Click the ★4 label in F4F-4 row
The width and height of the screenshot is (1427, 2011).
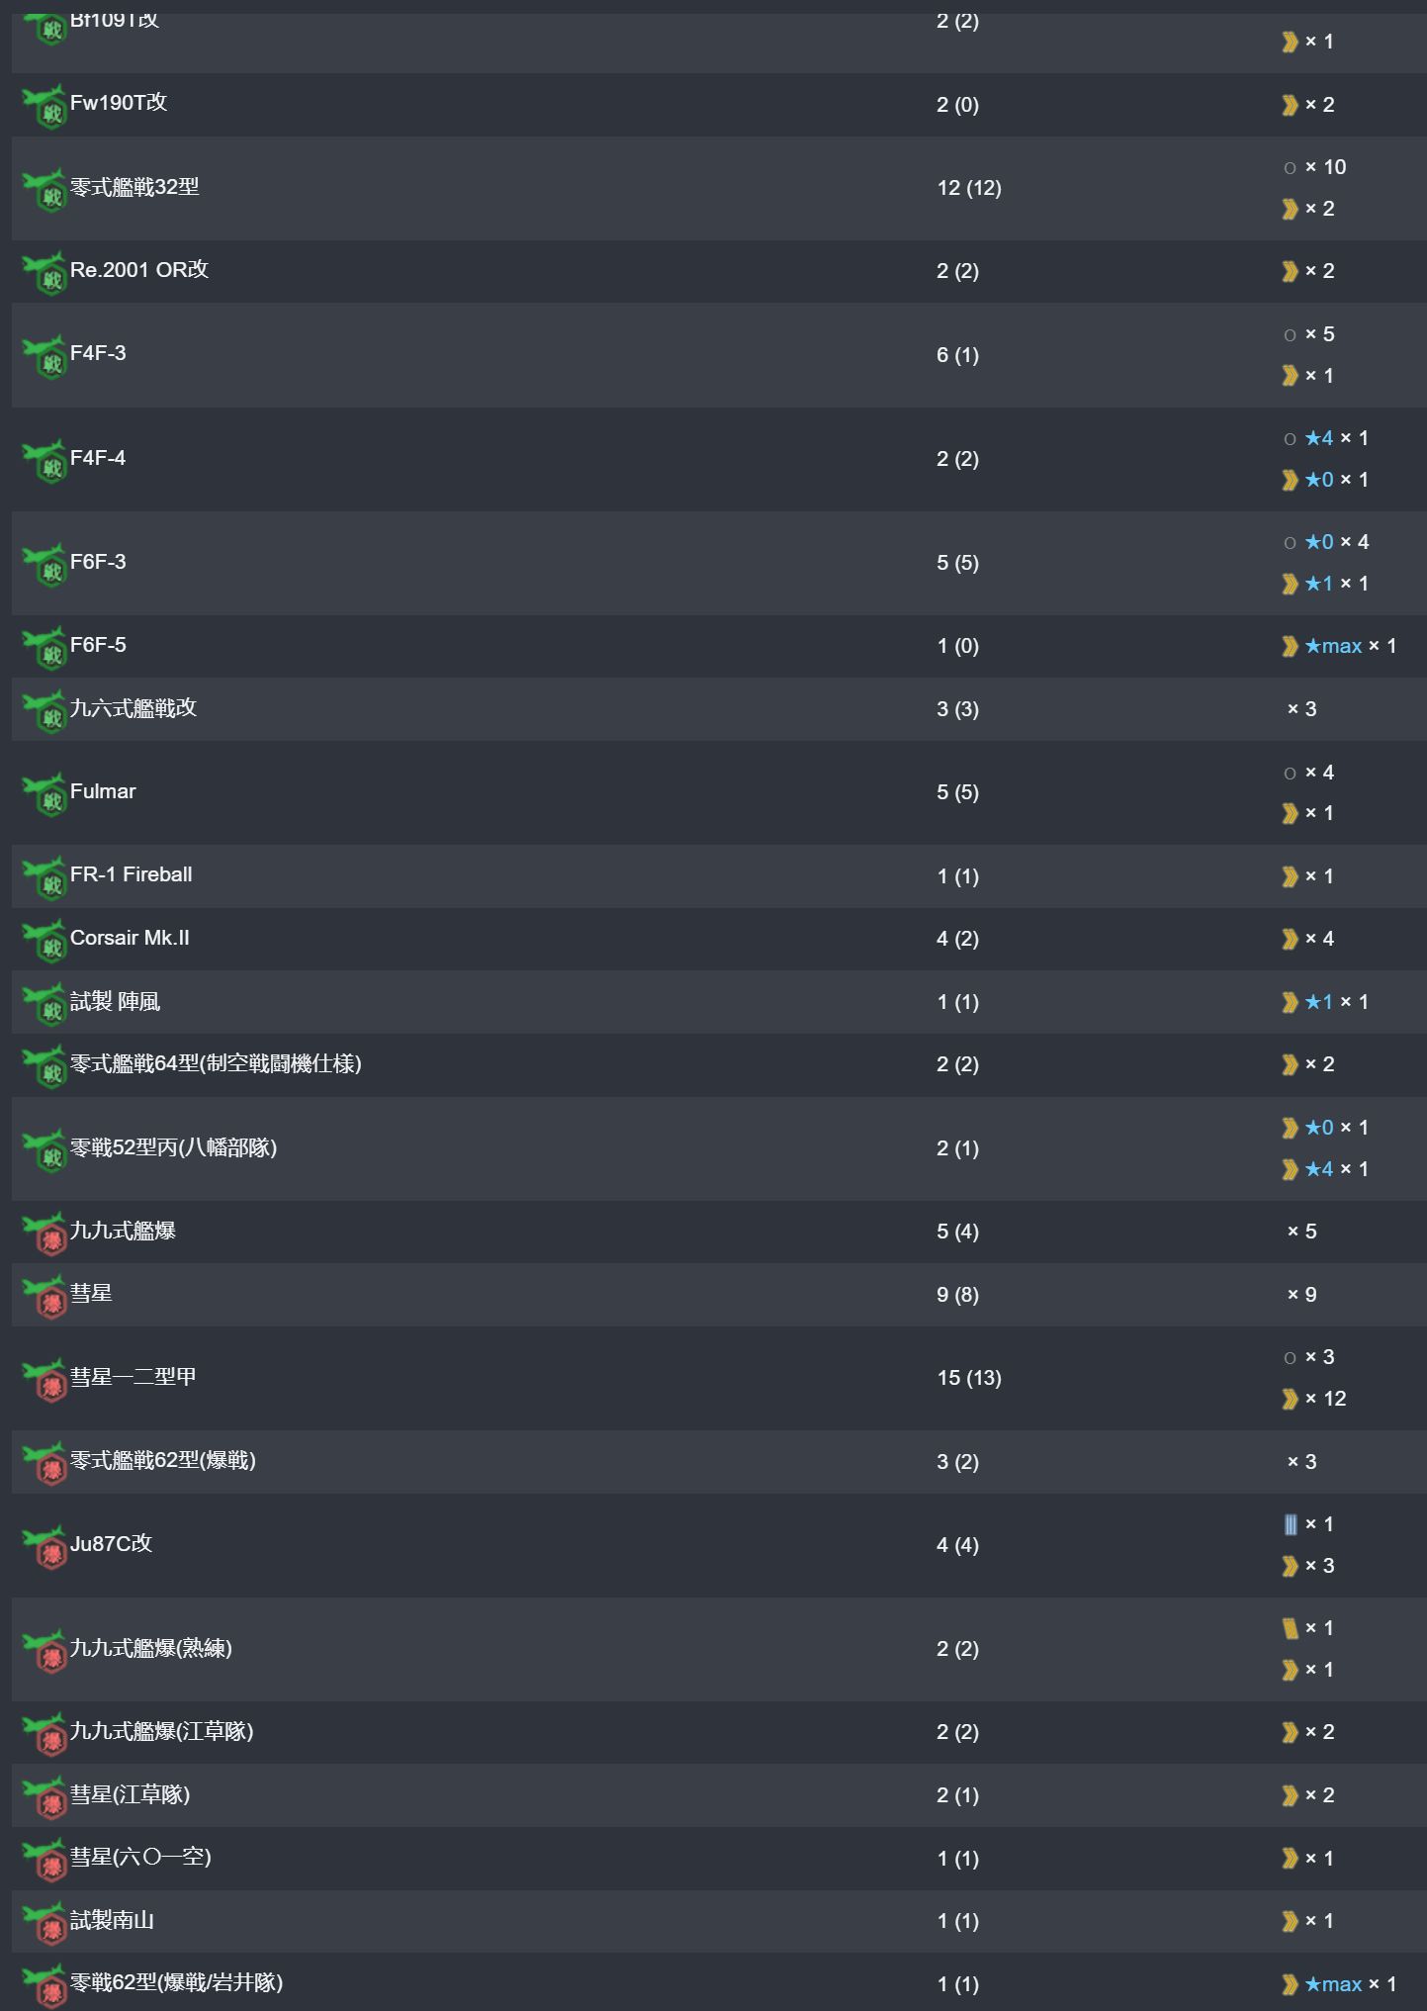[x=1319, y=438]
